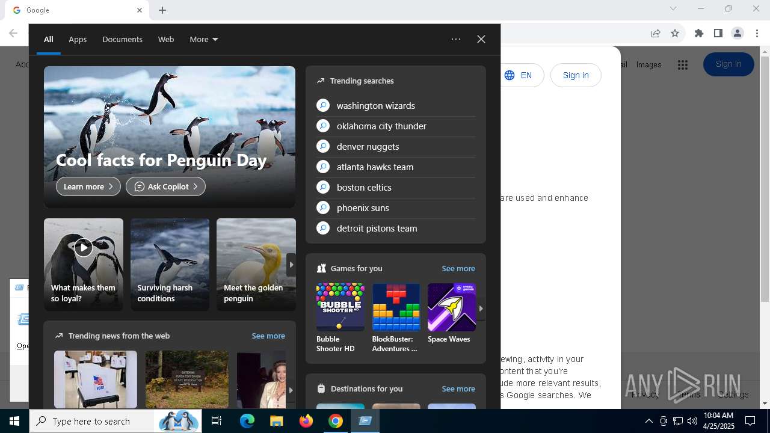
Task: Switch to the All search tab
Action: pyautogui.click(x=49, y=39)
